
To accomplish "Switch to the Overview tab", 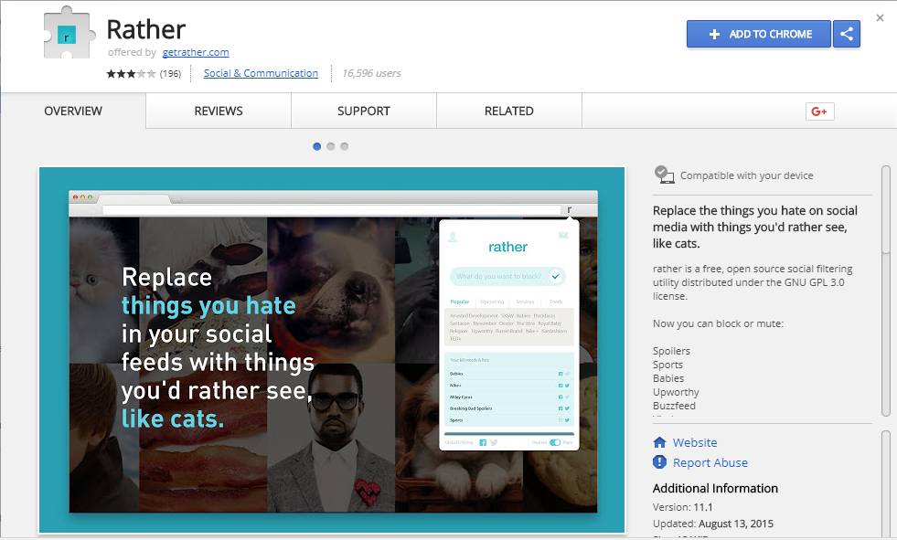I will (x=73, y=111).
